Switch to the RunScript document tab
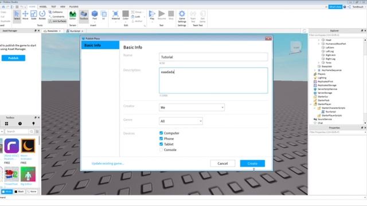 (75, 31)
